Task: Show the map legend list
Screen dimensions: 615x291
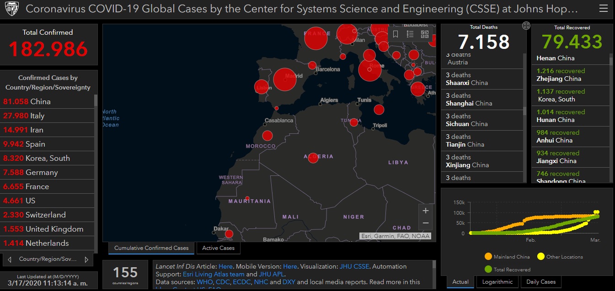Action: coord(410,34)
